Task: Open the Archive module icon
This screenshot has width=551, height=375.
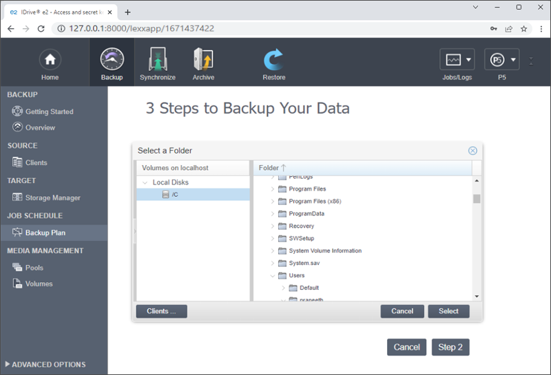Action: (203, 59)
